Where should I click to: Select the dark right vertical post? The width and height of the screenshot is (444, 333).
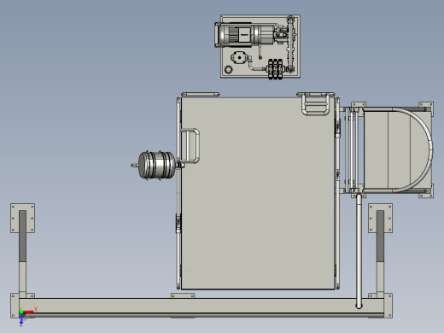380,237
